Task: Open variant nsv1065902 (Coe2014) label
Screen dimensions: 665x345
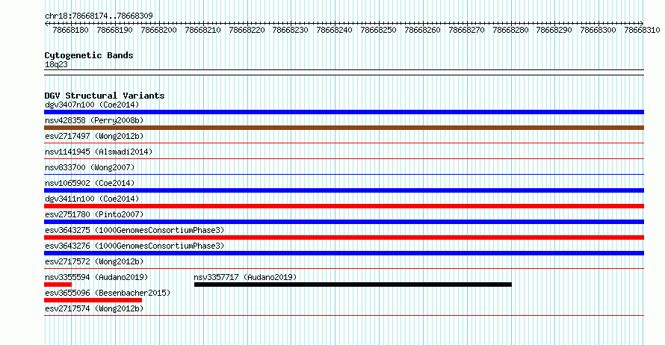Action: click(x=90, y=183)
